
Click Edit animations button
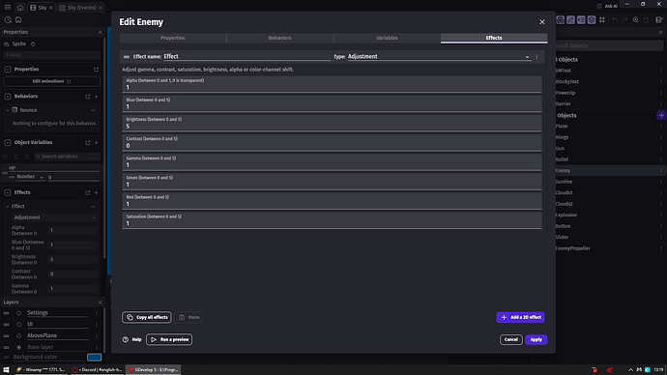[52, 81]
